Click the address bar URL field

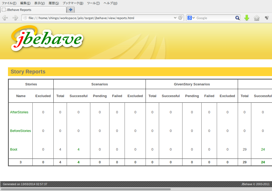click(98, 18)
